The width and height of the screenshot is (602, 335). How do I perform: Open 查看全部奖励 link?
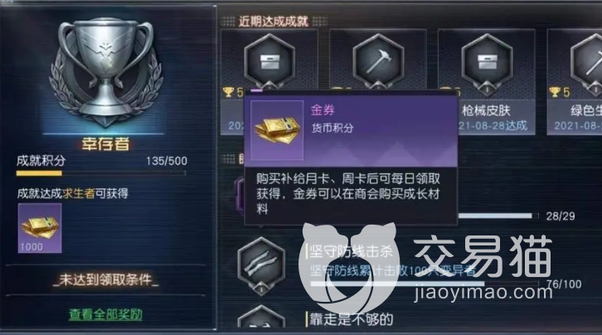(105, 314)
